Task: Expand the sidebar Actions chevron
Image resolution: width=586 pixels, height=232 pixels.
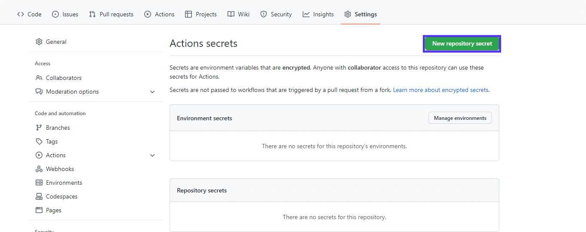Action: [152, 155]
